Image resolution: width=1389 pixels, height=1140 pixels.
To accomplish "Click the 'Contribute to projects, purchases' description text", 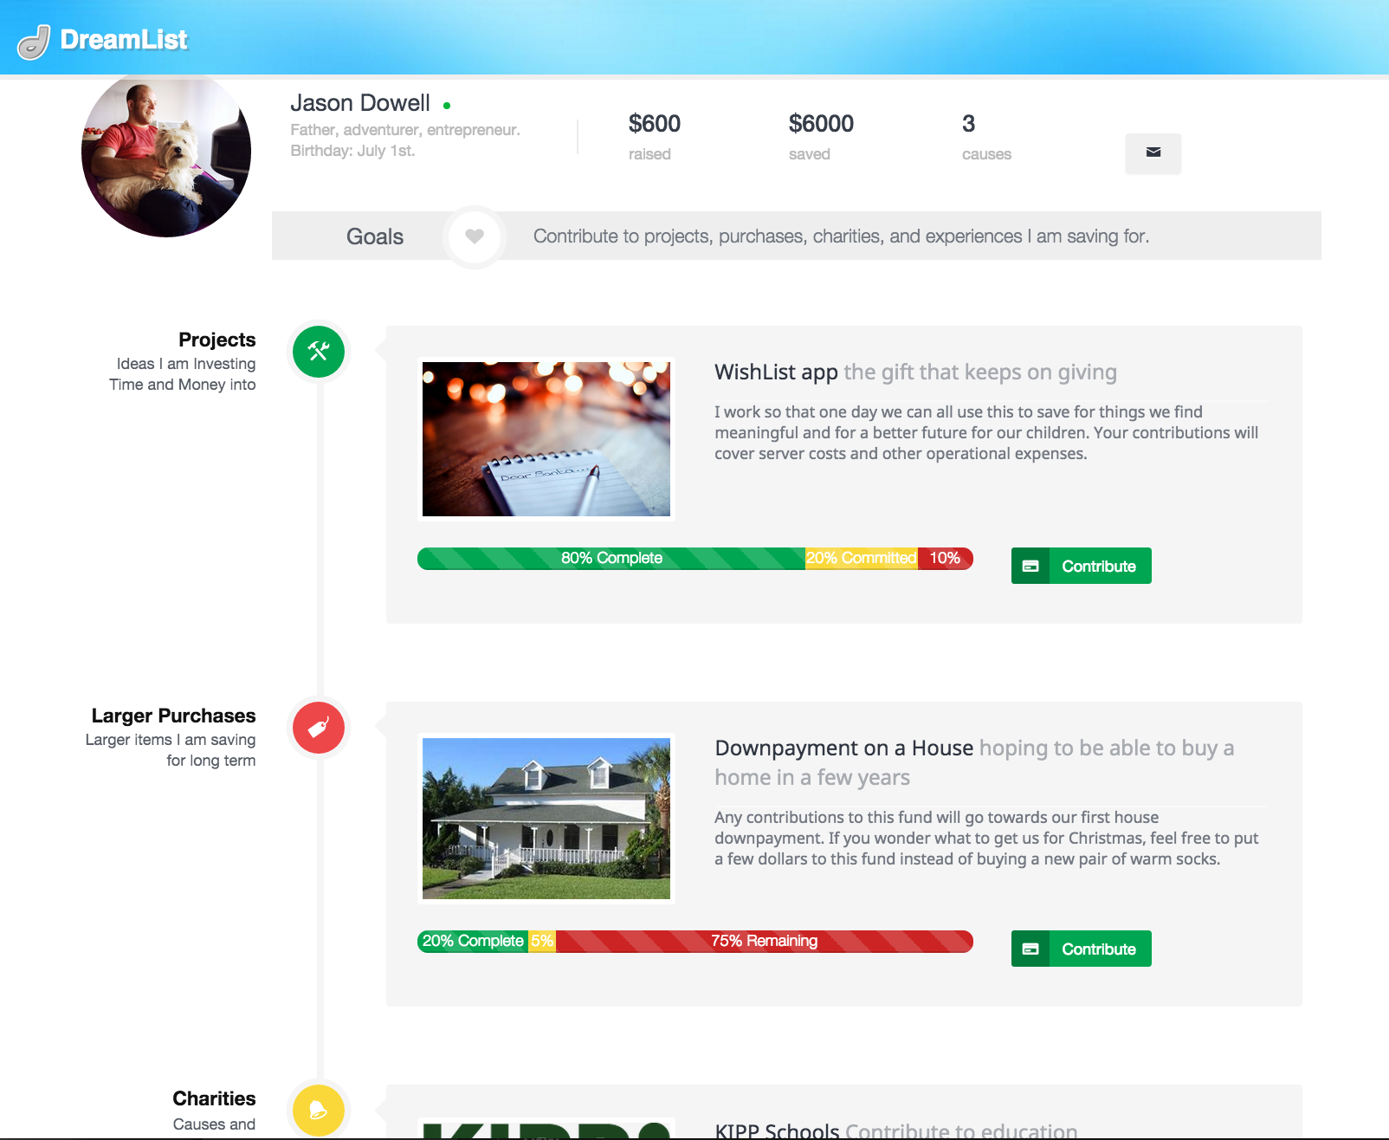I will 842,236.
